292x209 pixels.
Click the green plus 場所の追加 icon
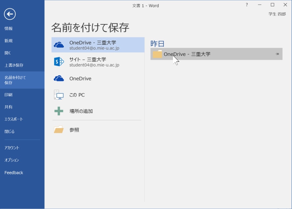[x=59, y=111]
